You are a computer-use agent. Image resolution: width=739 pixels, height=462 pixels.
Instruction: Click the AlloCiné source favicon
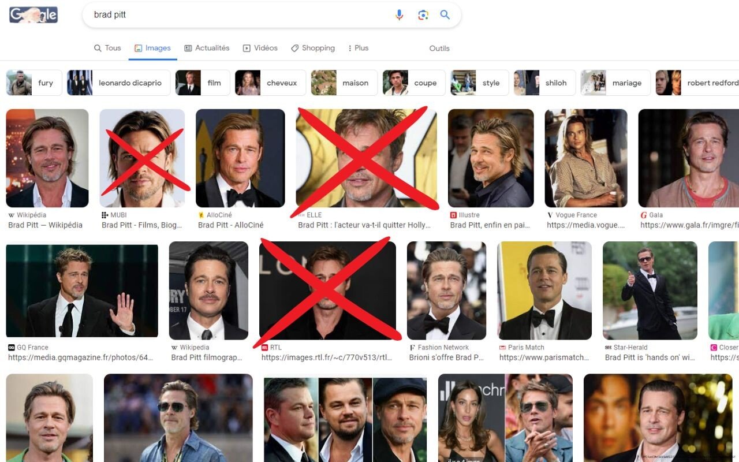201,215
